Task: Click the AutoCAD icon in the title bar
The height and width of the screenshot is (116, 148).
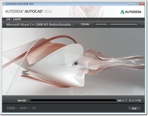Action: coord(4,4)
